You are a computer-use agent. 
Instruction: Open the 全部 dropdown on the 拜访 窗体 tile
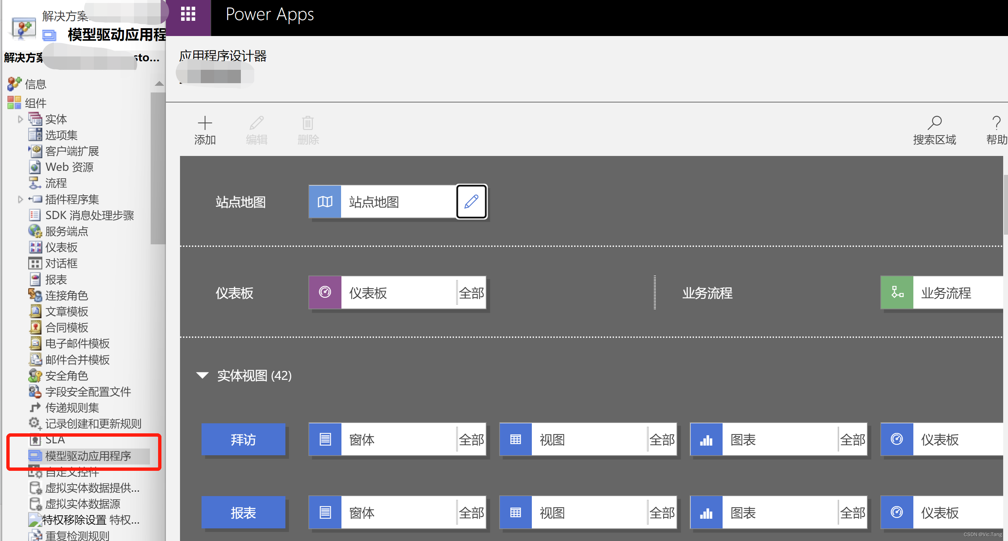click(x=471, y=439)
